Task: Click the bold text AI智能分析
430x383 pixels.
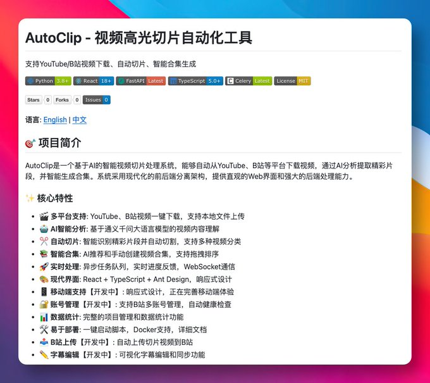Action: pos(68,229)
